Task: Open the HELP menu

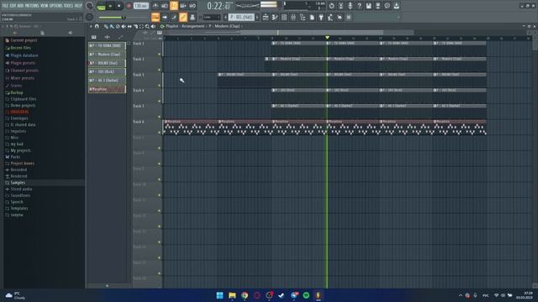Action: (x=78, y=6)
